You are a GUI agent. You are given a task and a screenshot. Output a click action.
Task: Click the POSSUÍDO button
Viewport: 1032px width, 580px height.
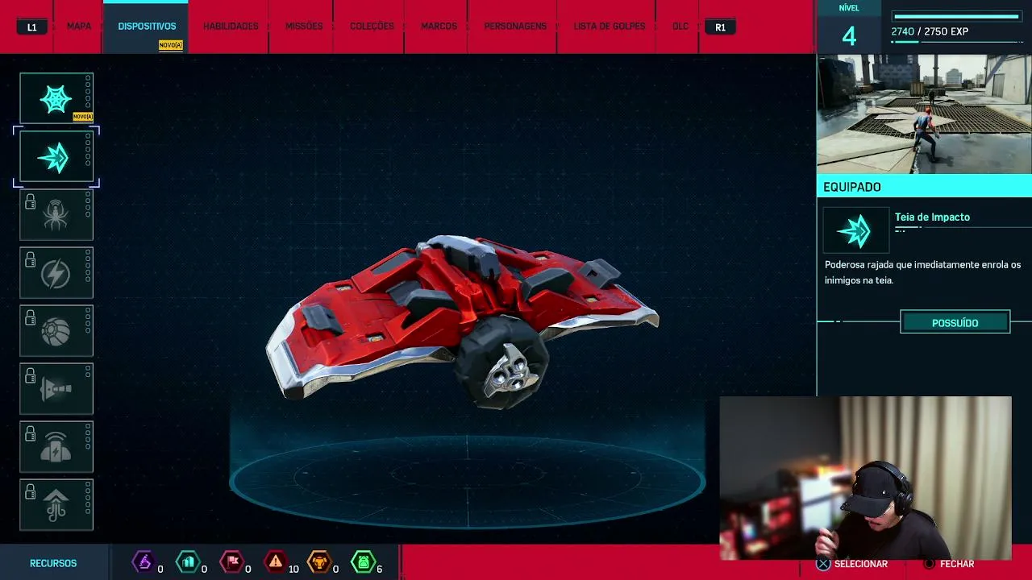955,322
